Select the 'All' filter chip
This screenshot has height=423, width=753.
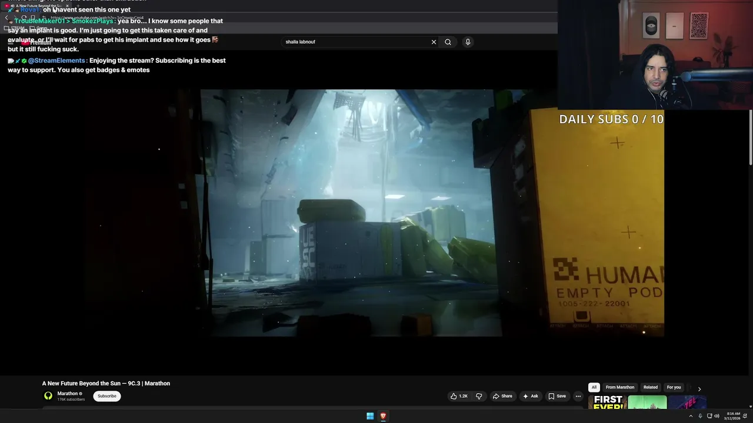[x=594, y=387]
